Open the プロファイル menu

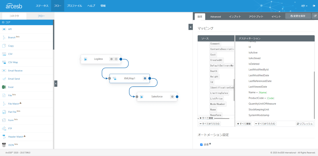pos(74,6)
